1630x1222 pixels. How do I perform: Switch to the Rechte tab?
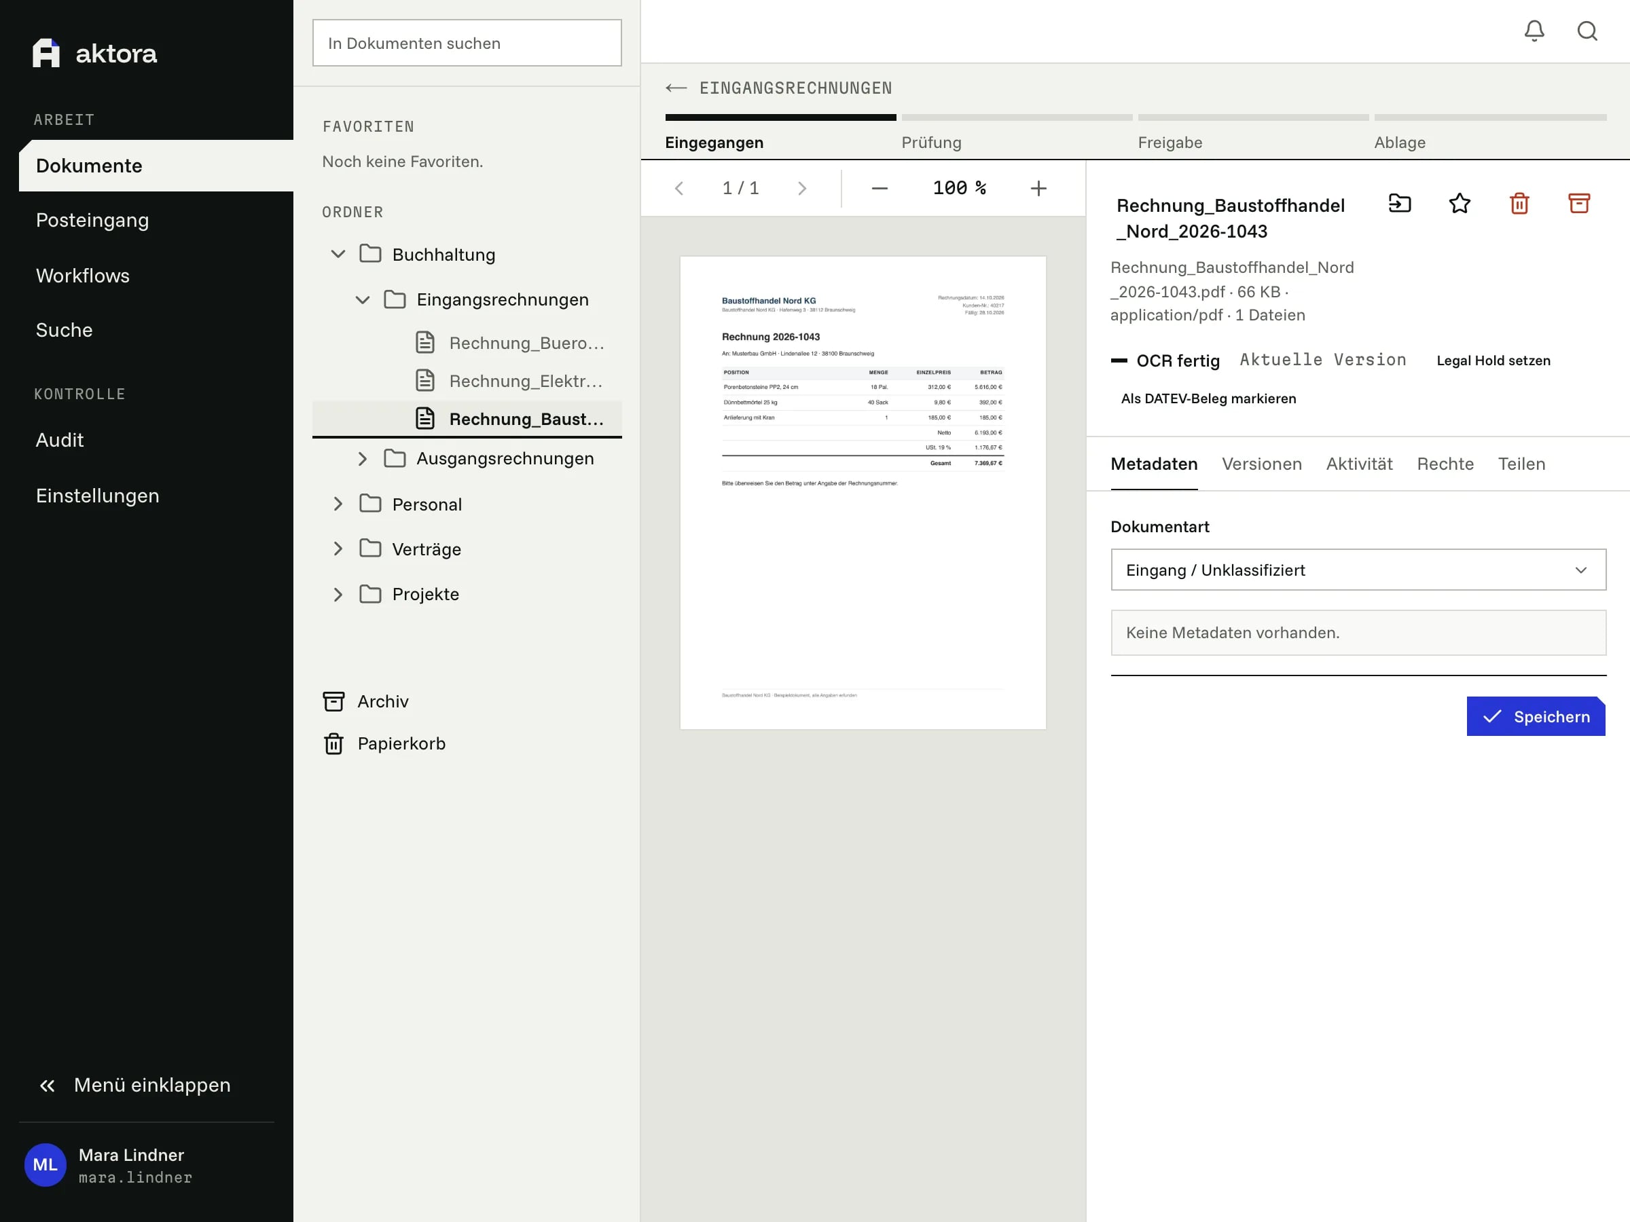pos(1445,464)
